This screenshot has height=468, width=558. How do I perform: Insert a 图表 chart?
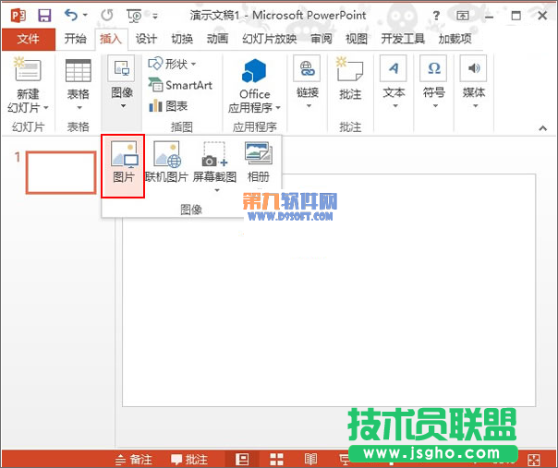168,105
